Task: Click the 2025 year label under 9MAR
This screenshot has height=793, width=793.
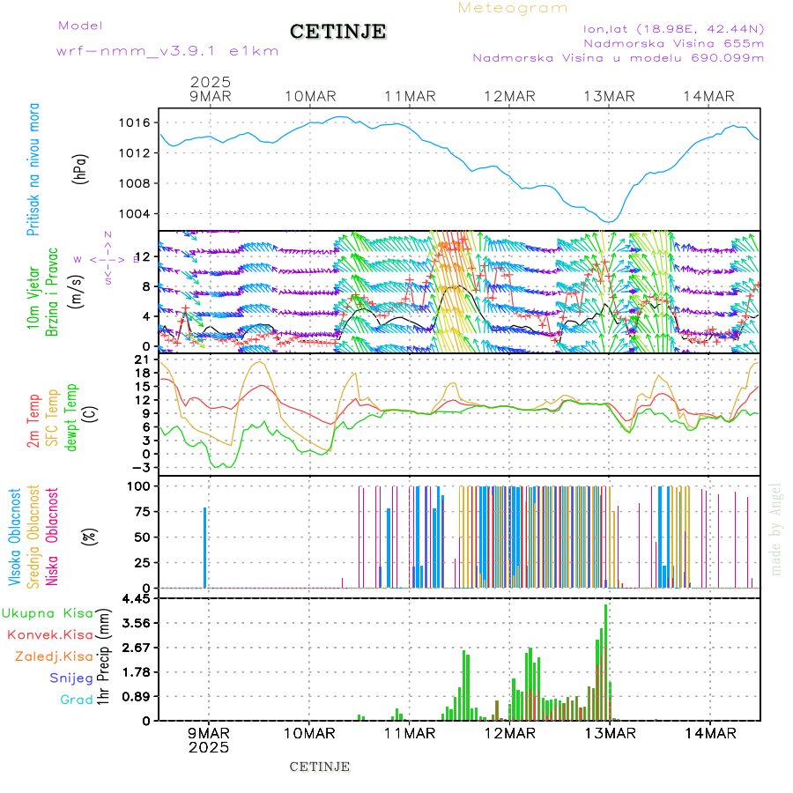Action: 208,747
